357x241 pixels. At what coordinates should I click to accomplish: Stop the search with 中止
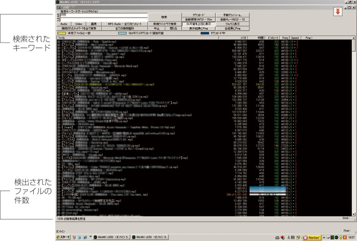click(157, 29)
